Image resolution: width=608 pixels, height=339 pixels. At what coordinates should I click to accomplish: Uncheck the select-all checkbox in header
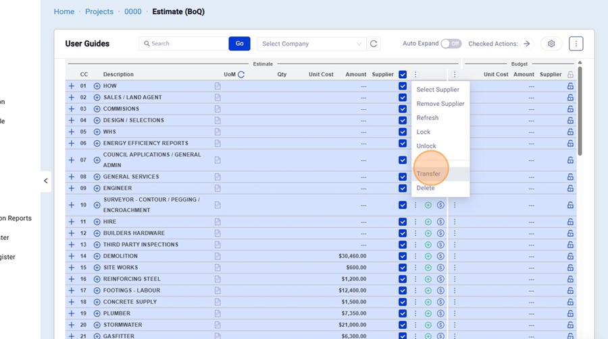403,75
